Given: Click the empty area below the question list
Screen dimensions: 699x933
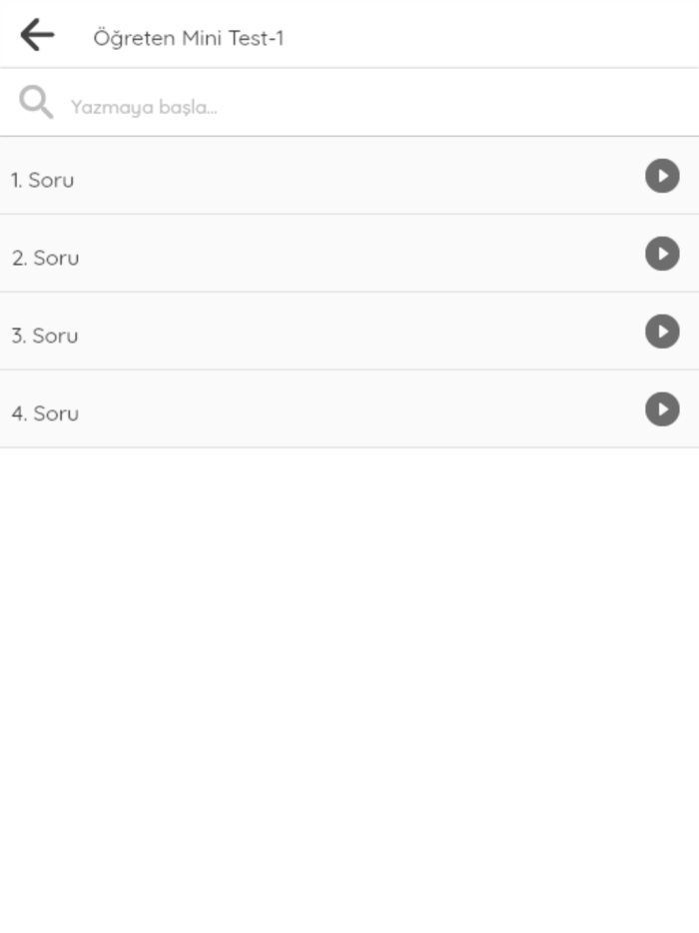Looking at the screenshot, I should click(x=349, y=679).
